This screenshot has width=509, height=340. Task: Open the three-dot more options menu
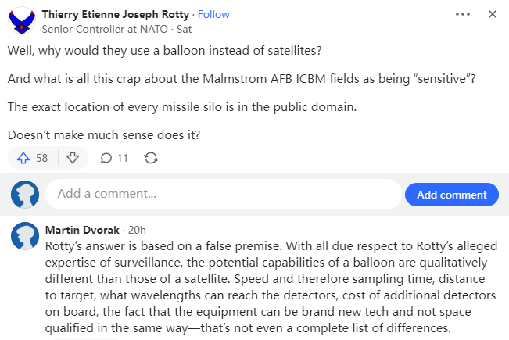click(464, 14)
